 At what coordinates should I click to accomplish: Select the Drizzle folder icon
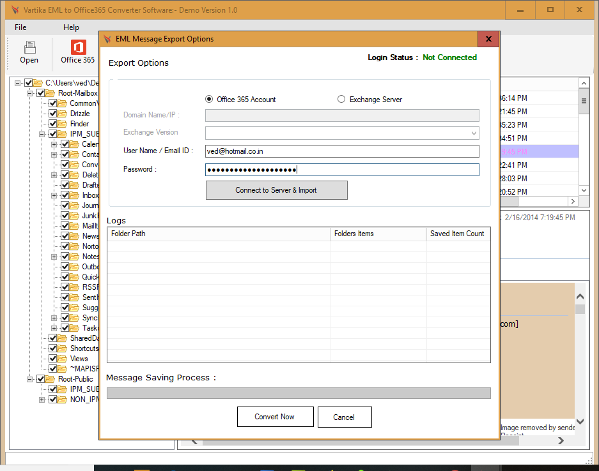click(62, 114)
